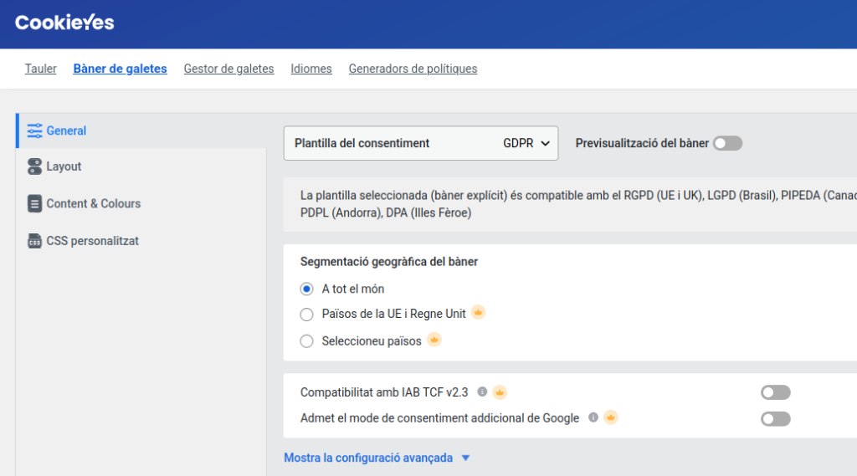Click the General sliders icon in sidebar
This screenshot has width=857, height=476.
tap(34, 131)
